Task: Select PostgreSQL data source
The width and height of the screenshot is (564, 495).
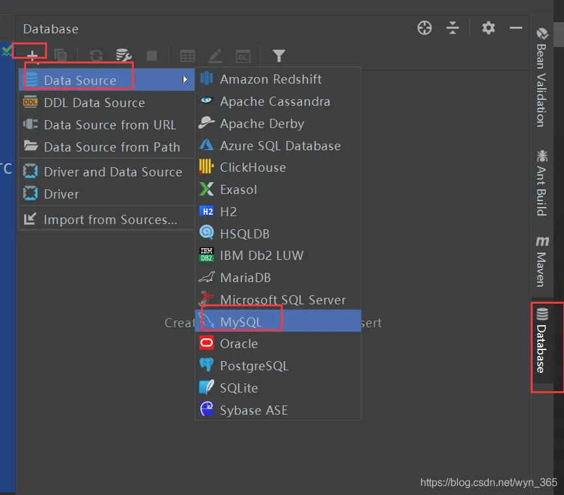Action: pyautogui.click(x=278, y=366)
